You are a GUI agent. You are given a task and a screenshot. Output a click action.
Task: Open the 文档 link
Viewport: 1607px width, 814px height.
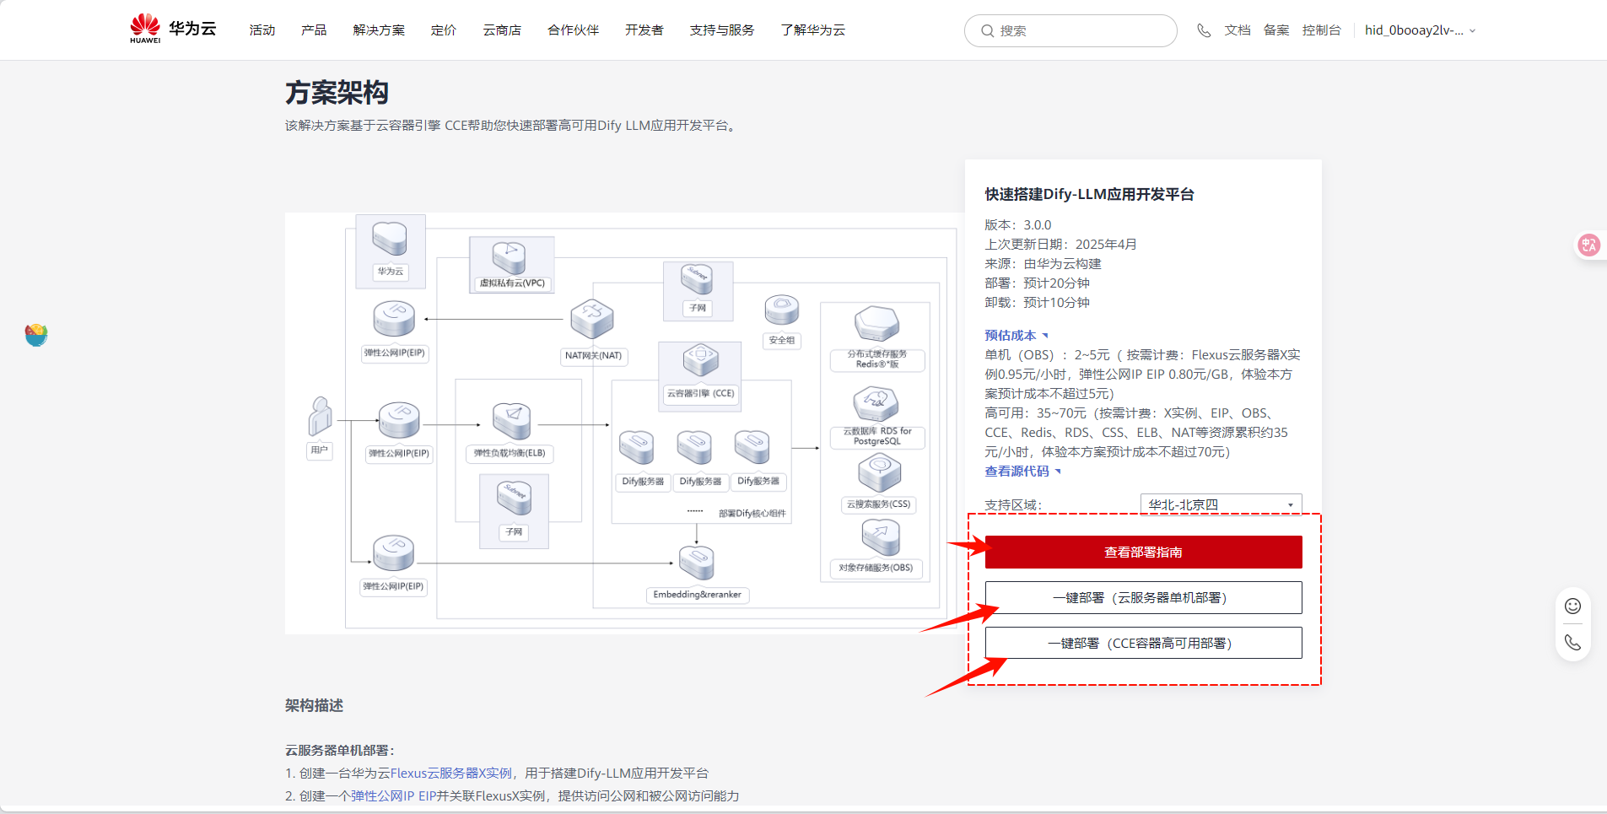click(x=1238, y=30)
